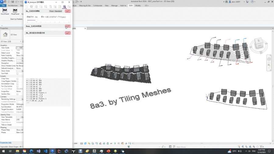
Task: Switch to the Modify ribbon tab
Action: click(x=138, y=5)
